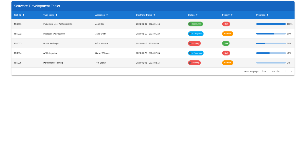
Task: Click the next page chevron icon
Action: (291, 72)
